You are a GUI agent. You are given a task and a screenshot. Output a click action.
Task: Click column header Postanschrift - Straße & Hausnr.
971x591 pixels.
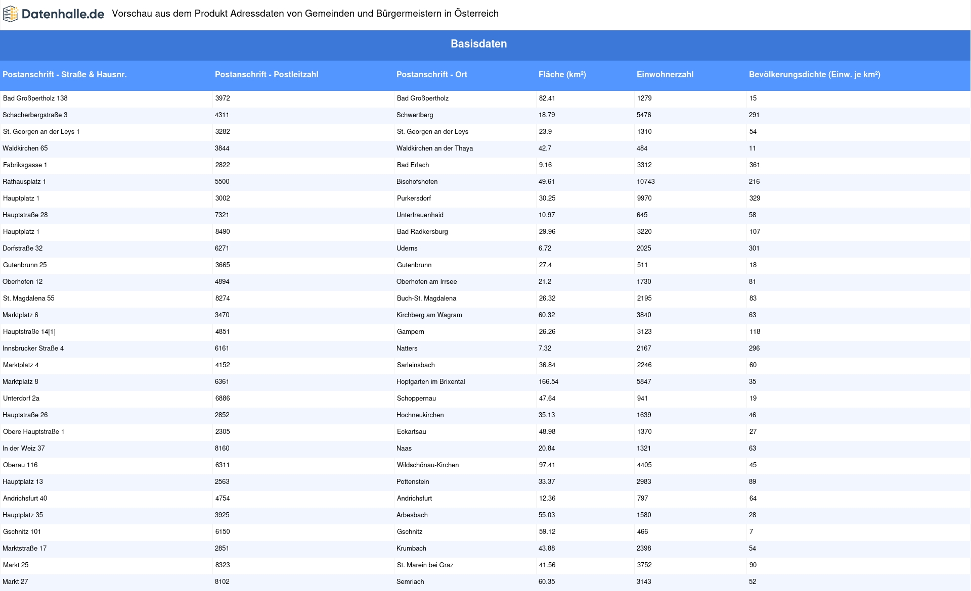(x=65, y=75)
